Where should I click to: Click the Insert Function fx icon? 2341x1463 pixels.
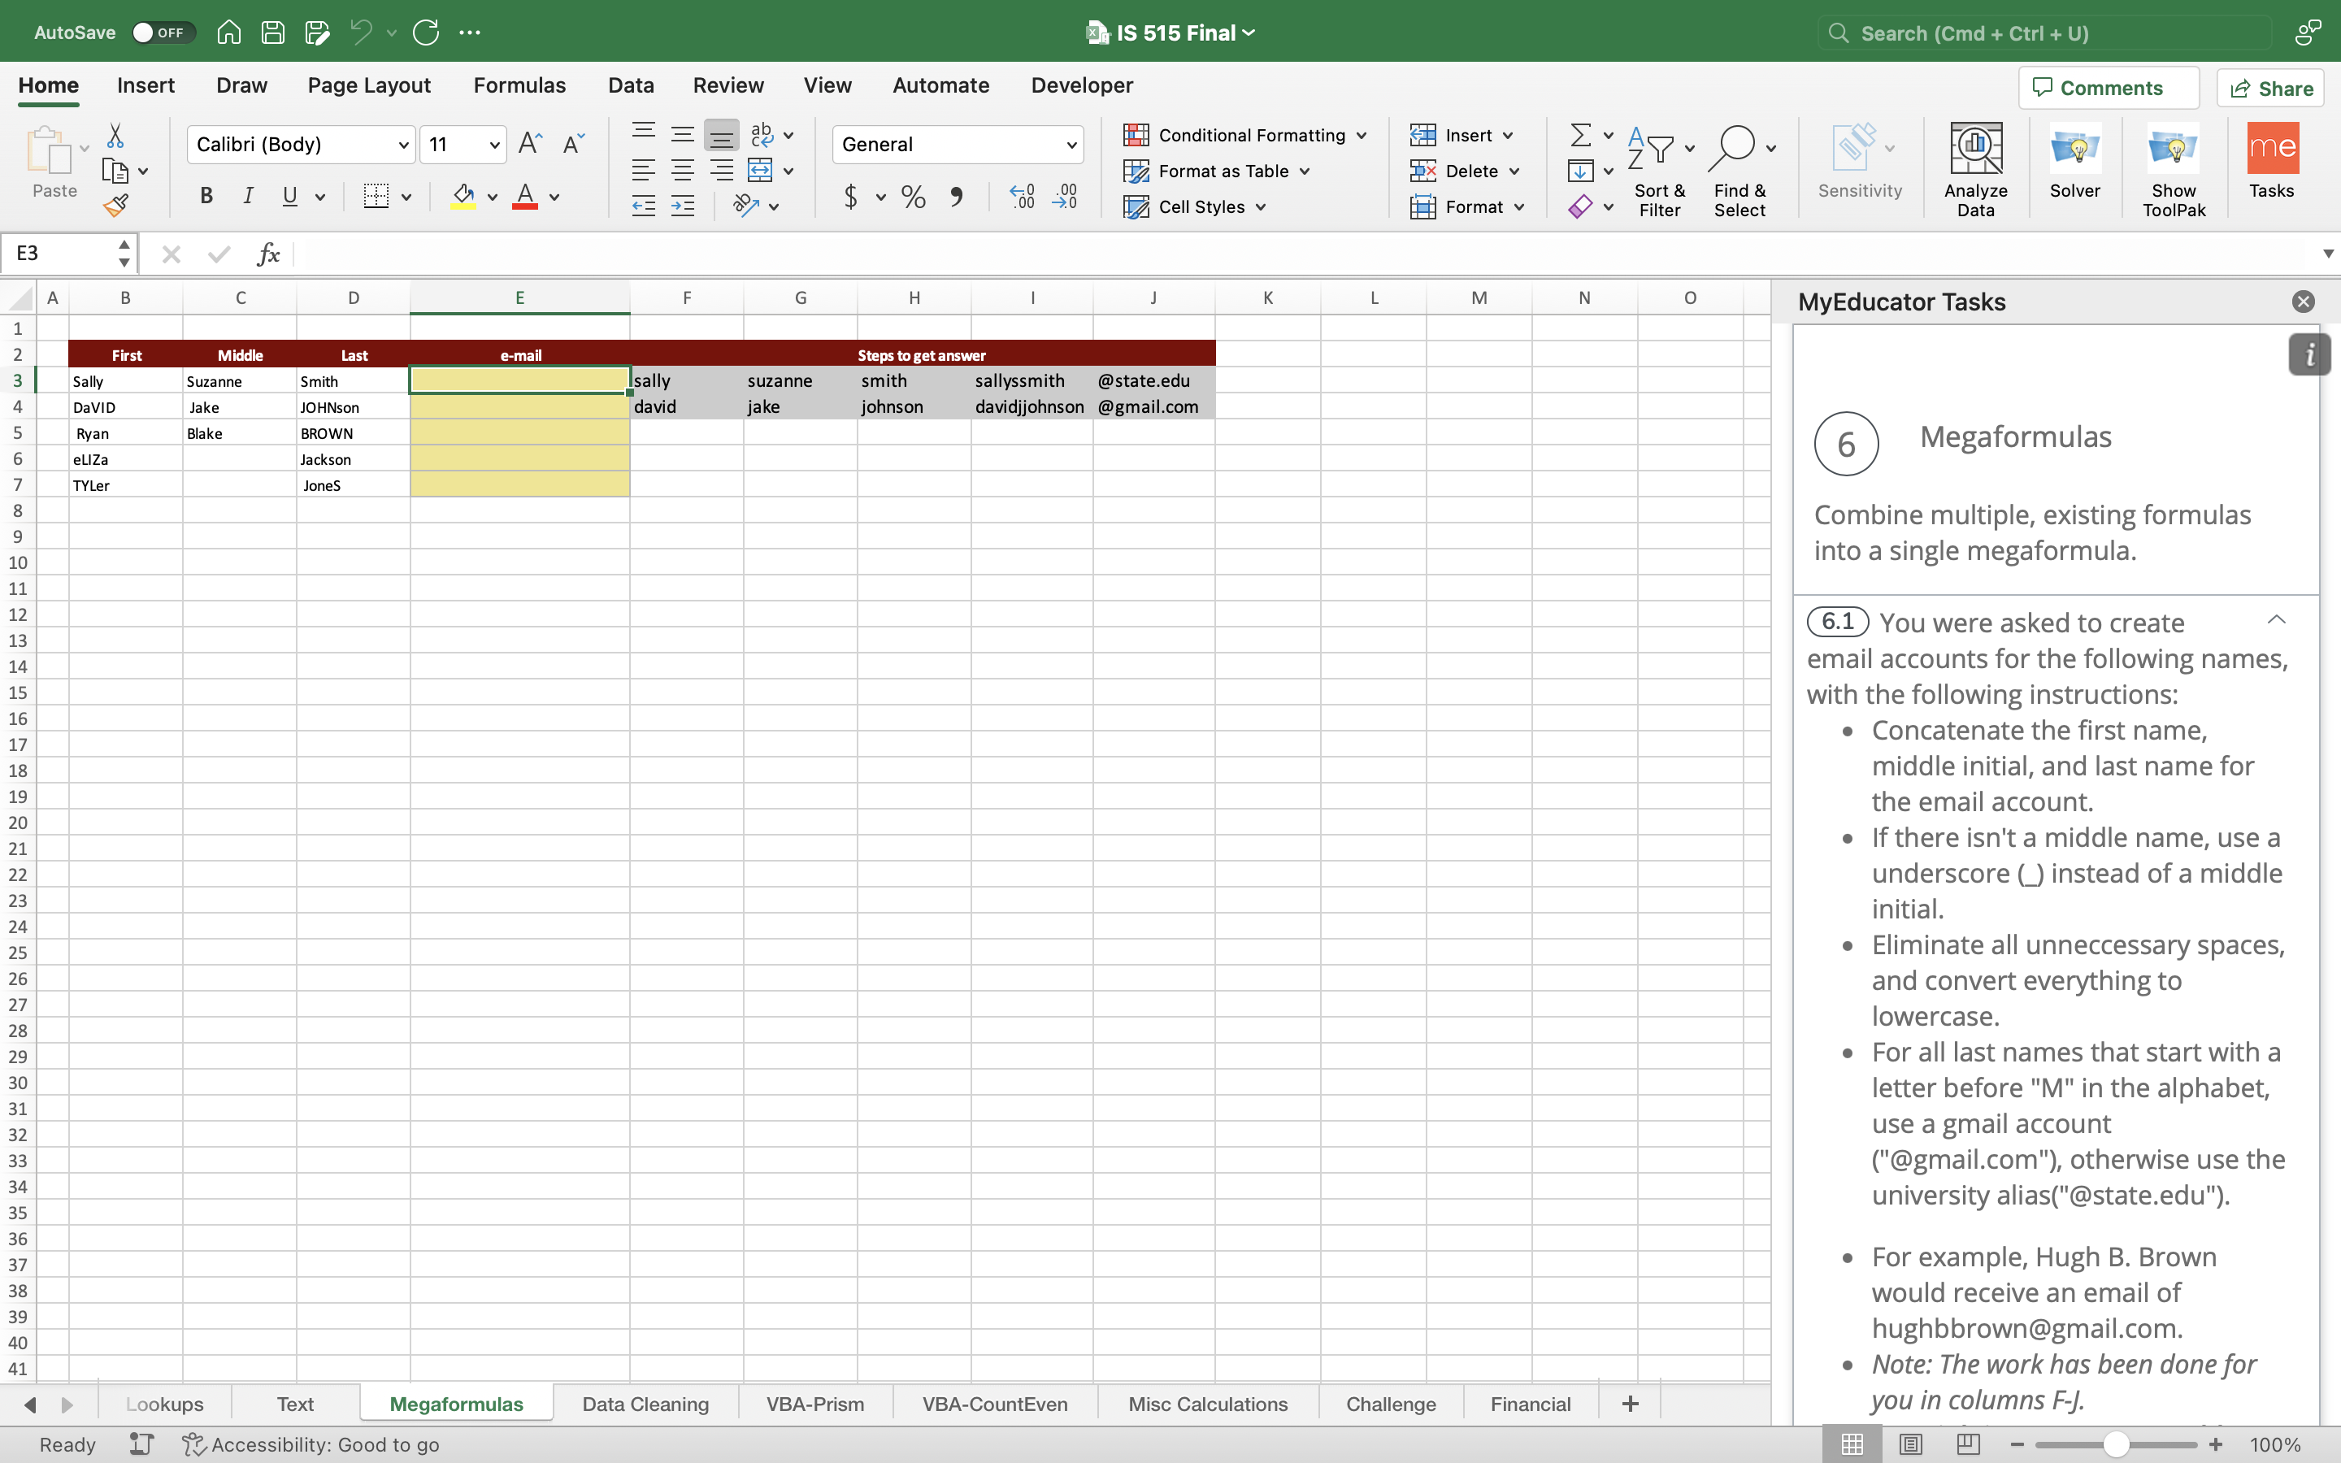pyautogui.click(x=268, y=254)
